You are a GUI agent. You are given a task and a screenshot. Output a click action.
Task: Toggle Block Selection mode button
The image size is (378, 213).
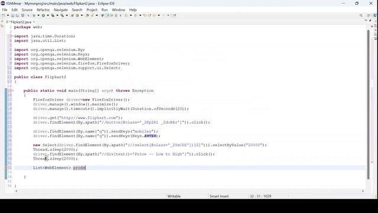(116, 15)
